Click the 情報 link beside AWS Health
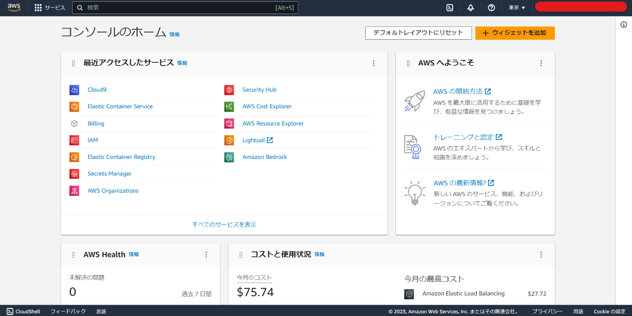The image size is (632, 316). [134, 255]
